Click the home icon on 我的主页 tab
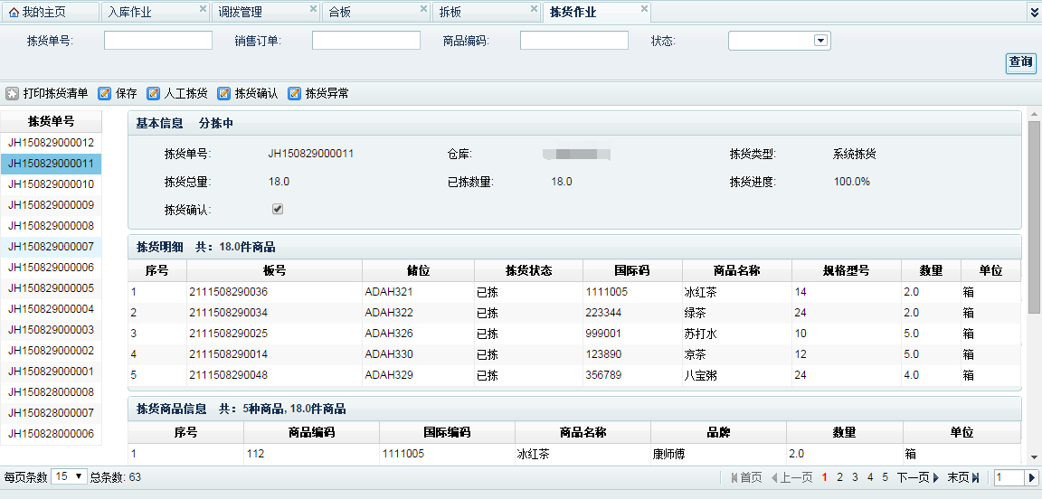The width and height of the screenshot is (1042, 499). pyautogui.click(x=14, y=13)
